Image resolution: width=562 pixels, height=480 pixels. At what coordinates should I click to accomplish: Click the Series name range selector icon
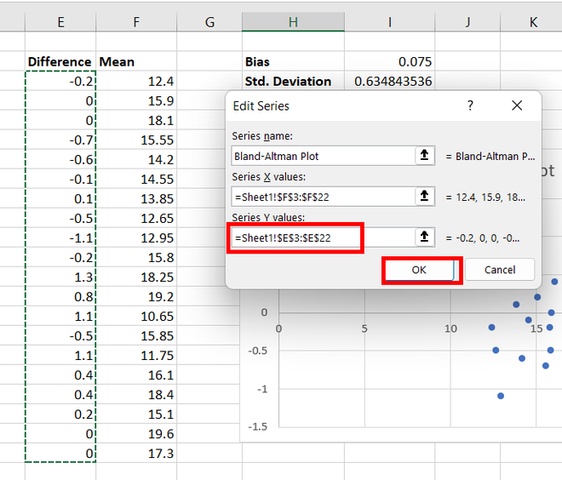424,155
